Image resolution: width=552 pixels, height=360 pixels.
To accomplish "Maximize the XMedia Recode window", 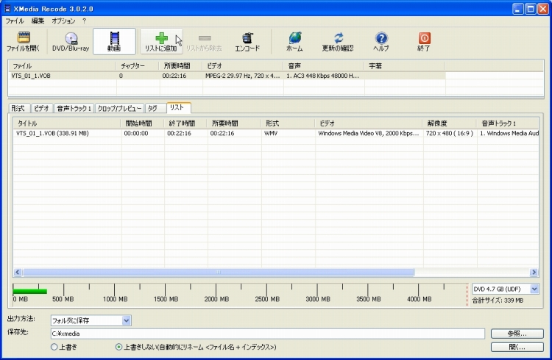I will [530, 9].
